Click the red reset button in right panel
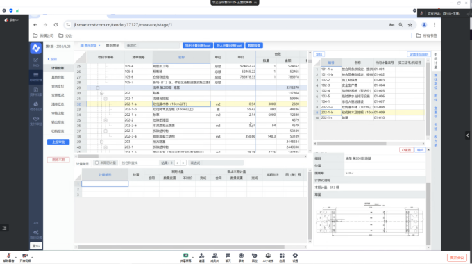This screenshot has height=264, width=472. [x=406, y=150]
